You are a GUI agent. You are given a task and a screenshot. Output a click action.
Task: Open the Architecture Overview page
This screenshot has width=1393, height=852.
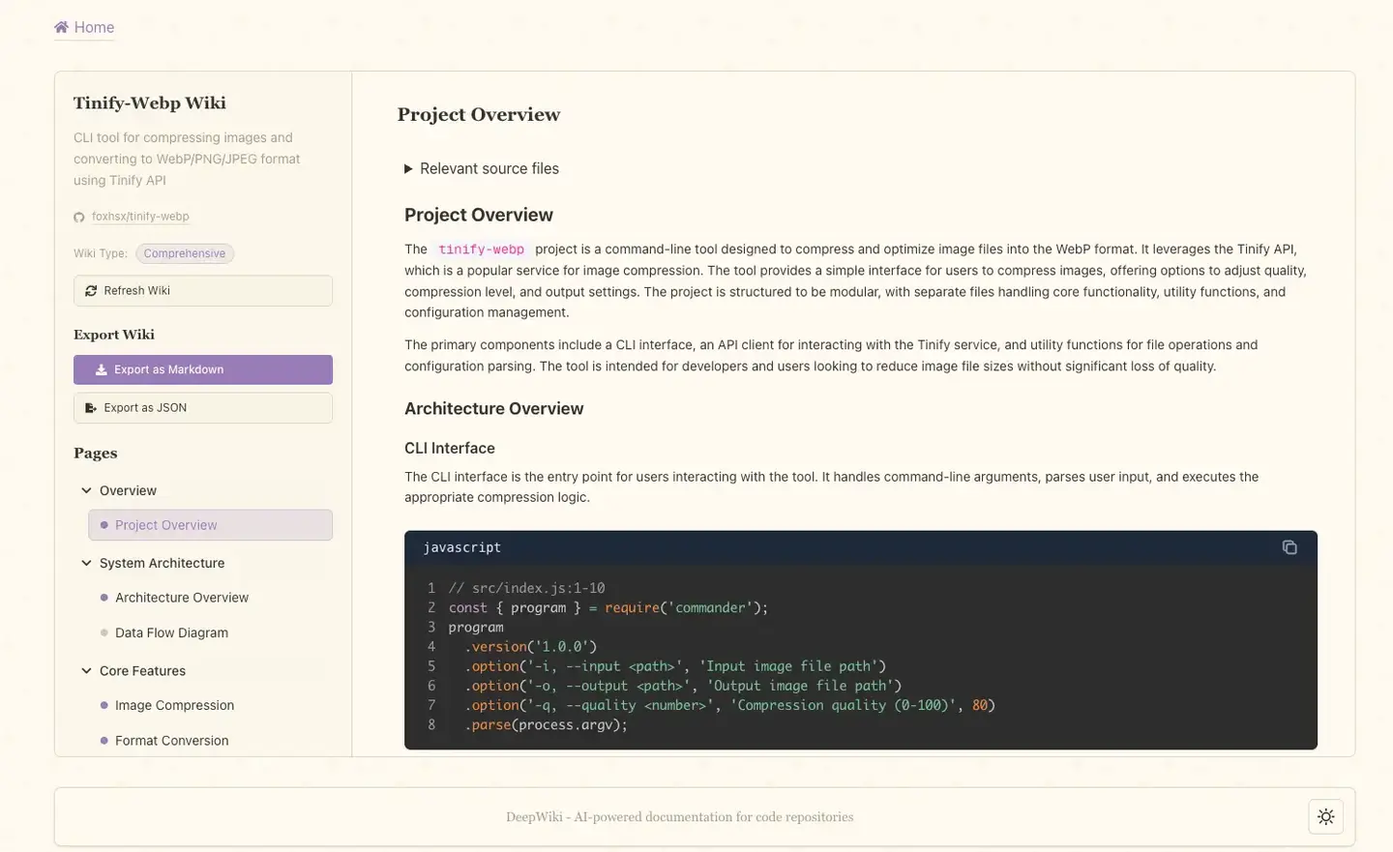point(182,598)
